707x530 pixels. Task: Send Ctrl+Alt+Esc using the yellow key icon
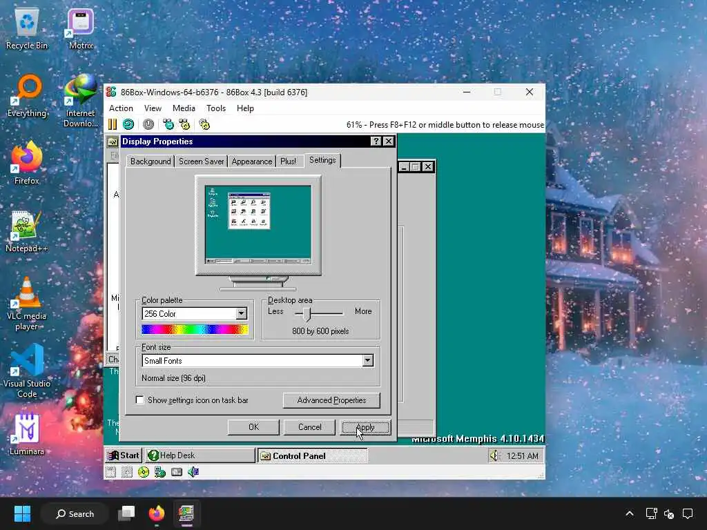click(x=184, y=124)
